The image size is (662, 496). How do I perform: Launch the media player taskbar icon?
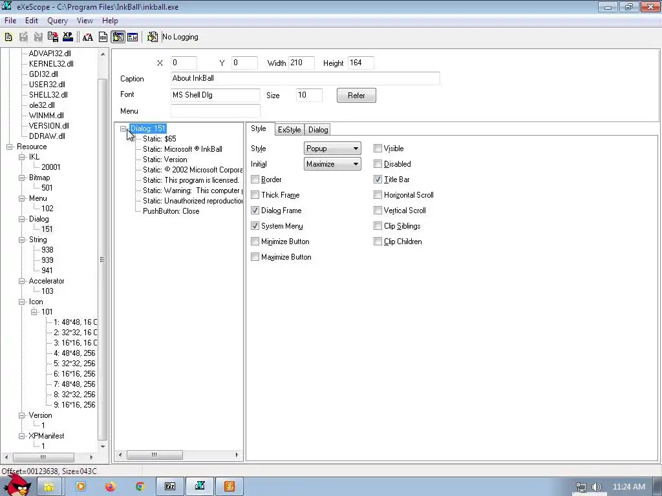[80, 487]
